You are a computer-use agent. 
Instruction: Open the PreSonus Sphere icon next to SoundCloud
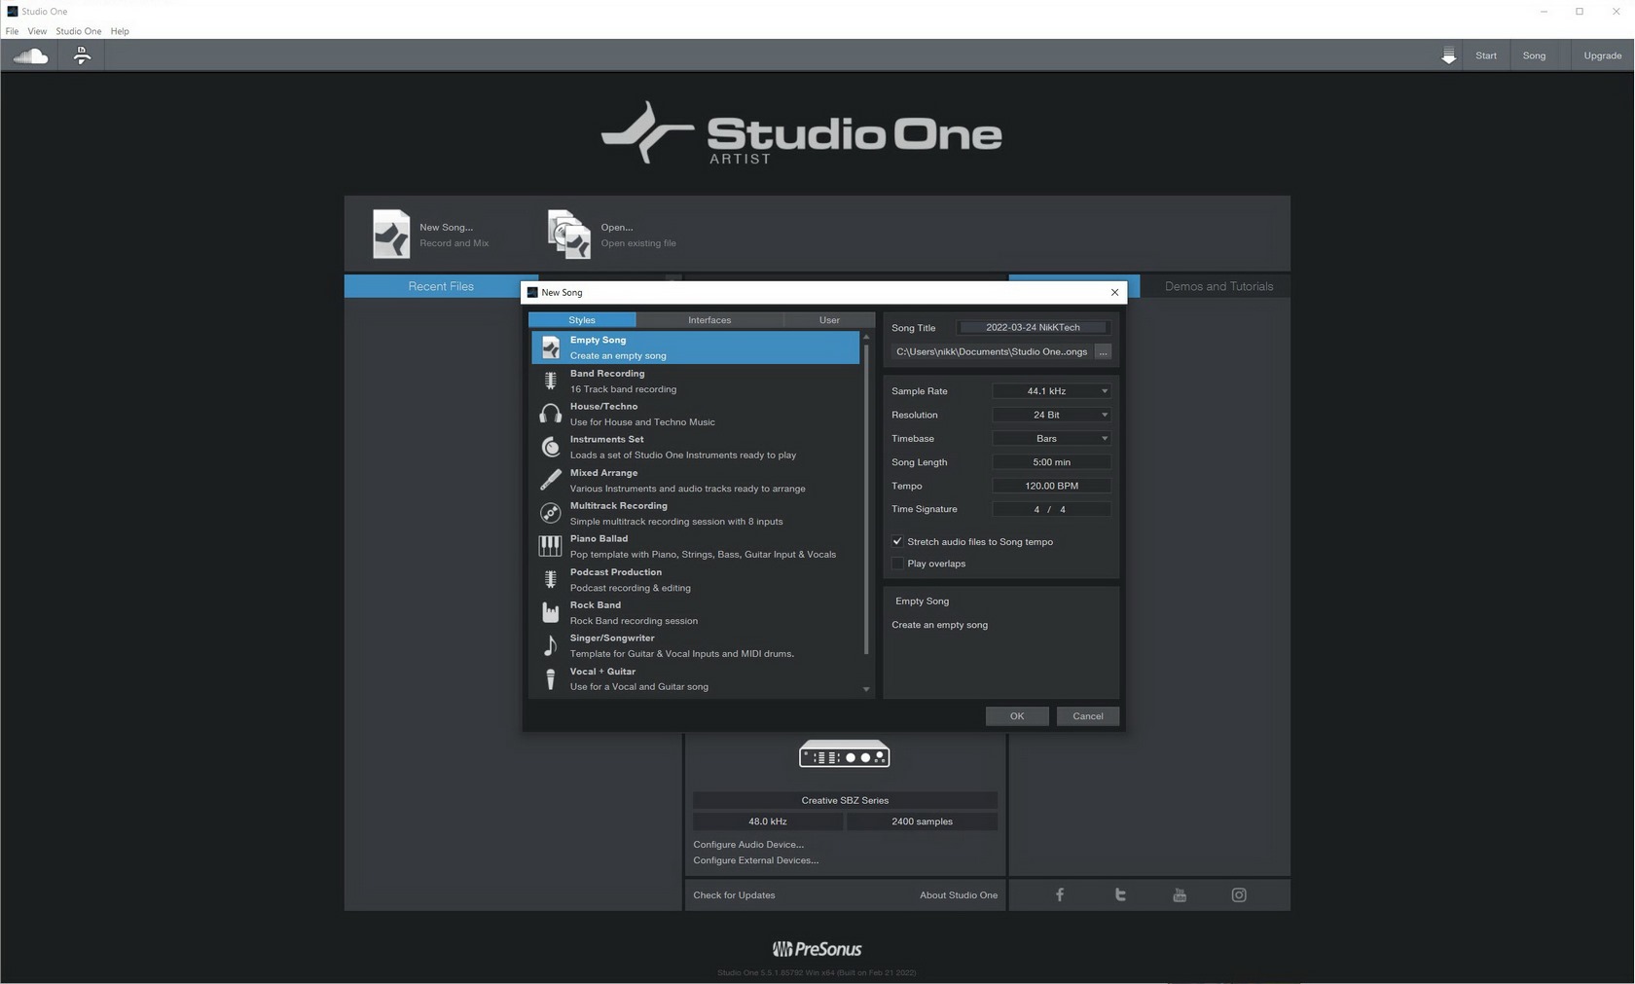click(82, 55)
